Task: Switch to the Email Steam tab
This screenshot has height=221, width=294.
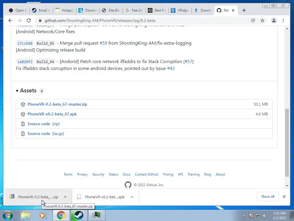Action: pyautogui.click(x=41, y=10)
